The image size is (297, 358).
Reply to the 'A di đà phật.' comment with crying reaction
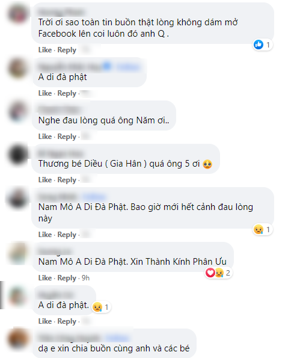pos(67,321)
